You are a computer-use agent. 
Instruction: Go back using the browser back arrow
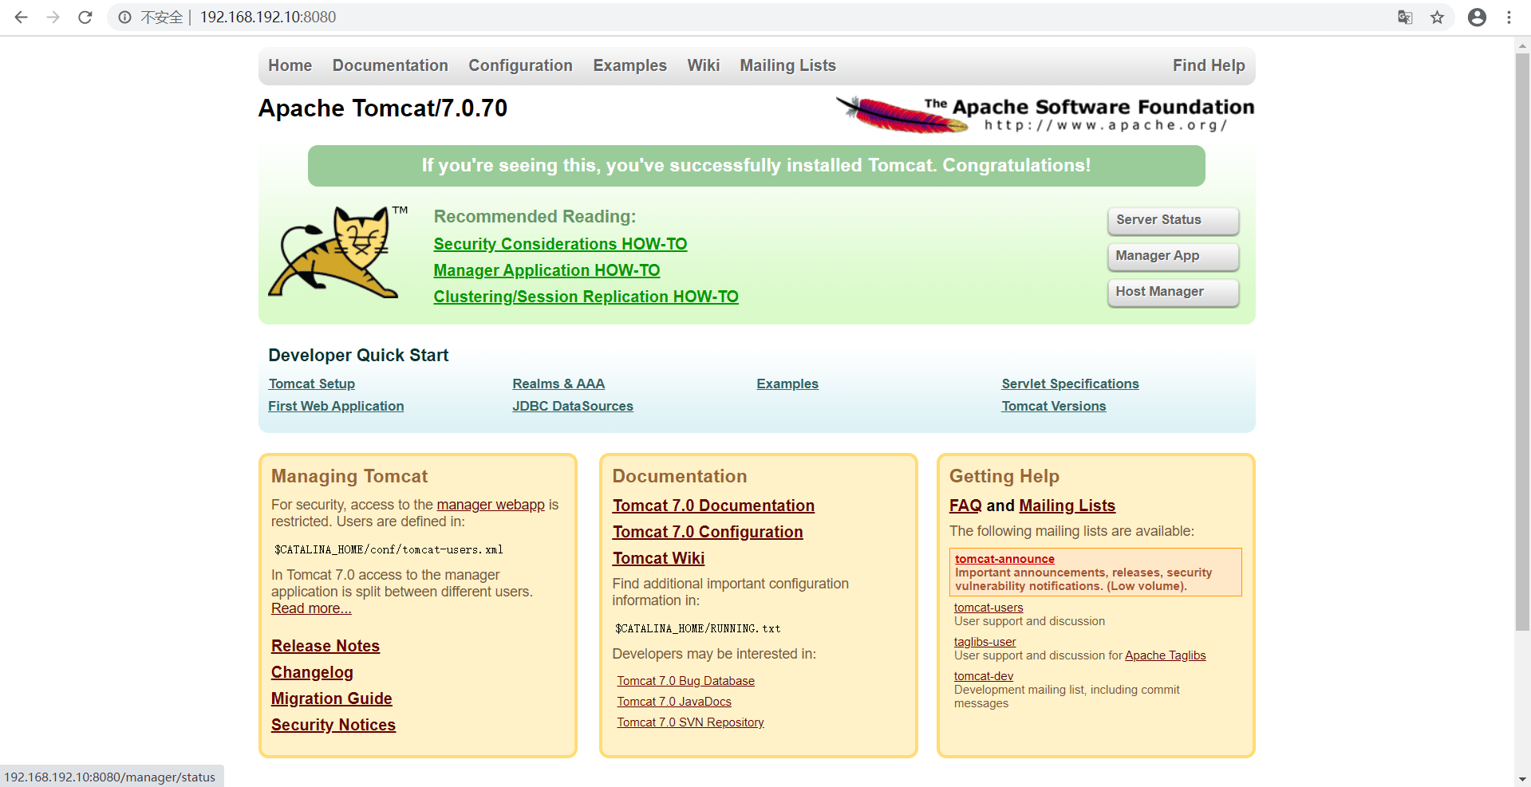[22, 17]
